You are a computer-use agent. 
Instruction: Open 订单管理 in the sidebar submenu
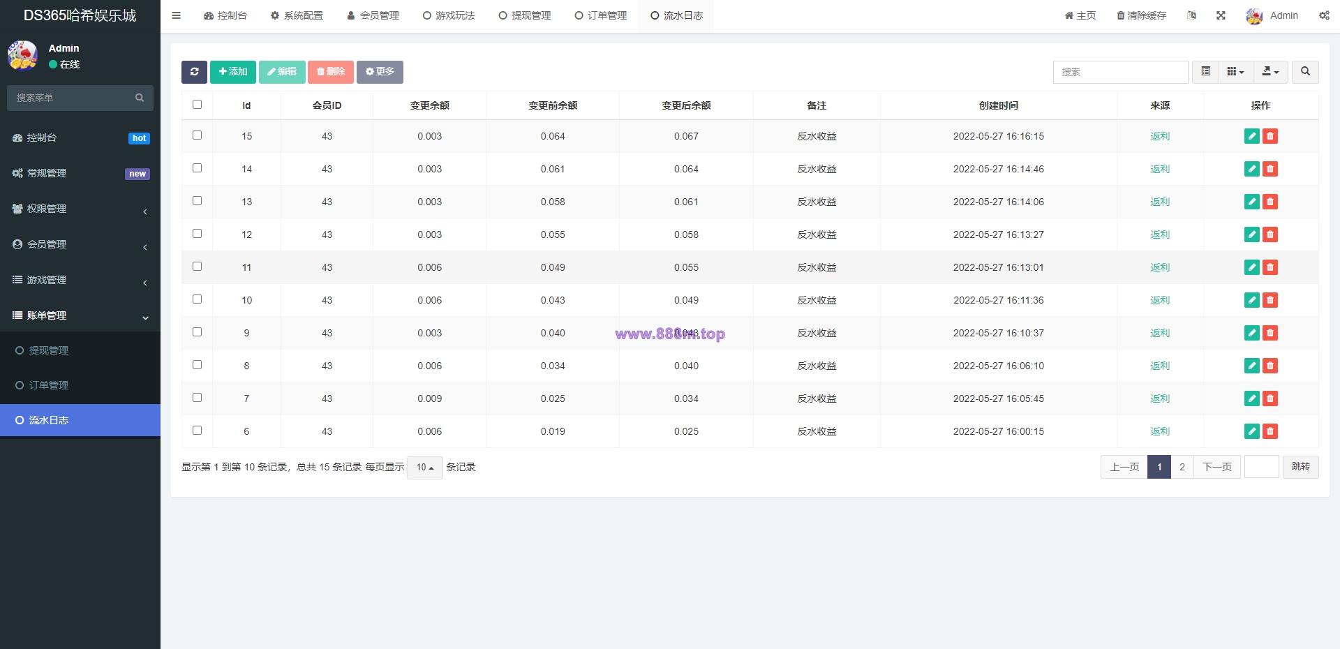tap(80, 385)
